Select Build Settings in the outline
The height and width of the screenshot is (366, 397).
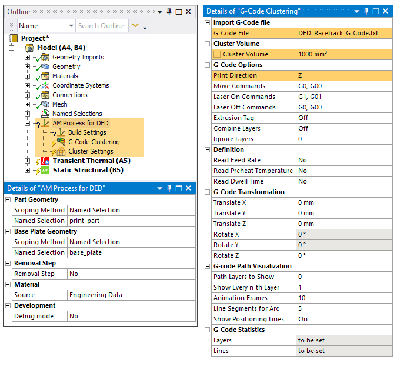[x=87, y=133]
